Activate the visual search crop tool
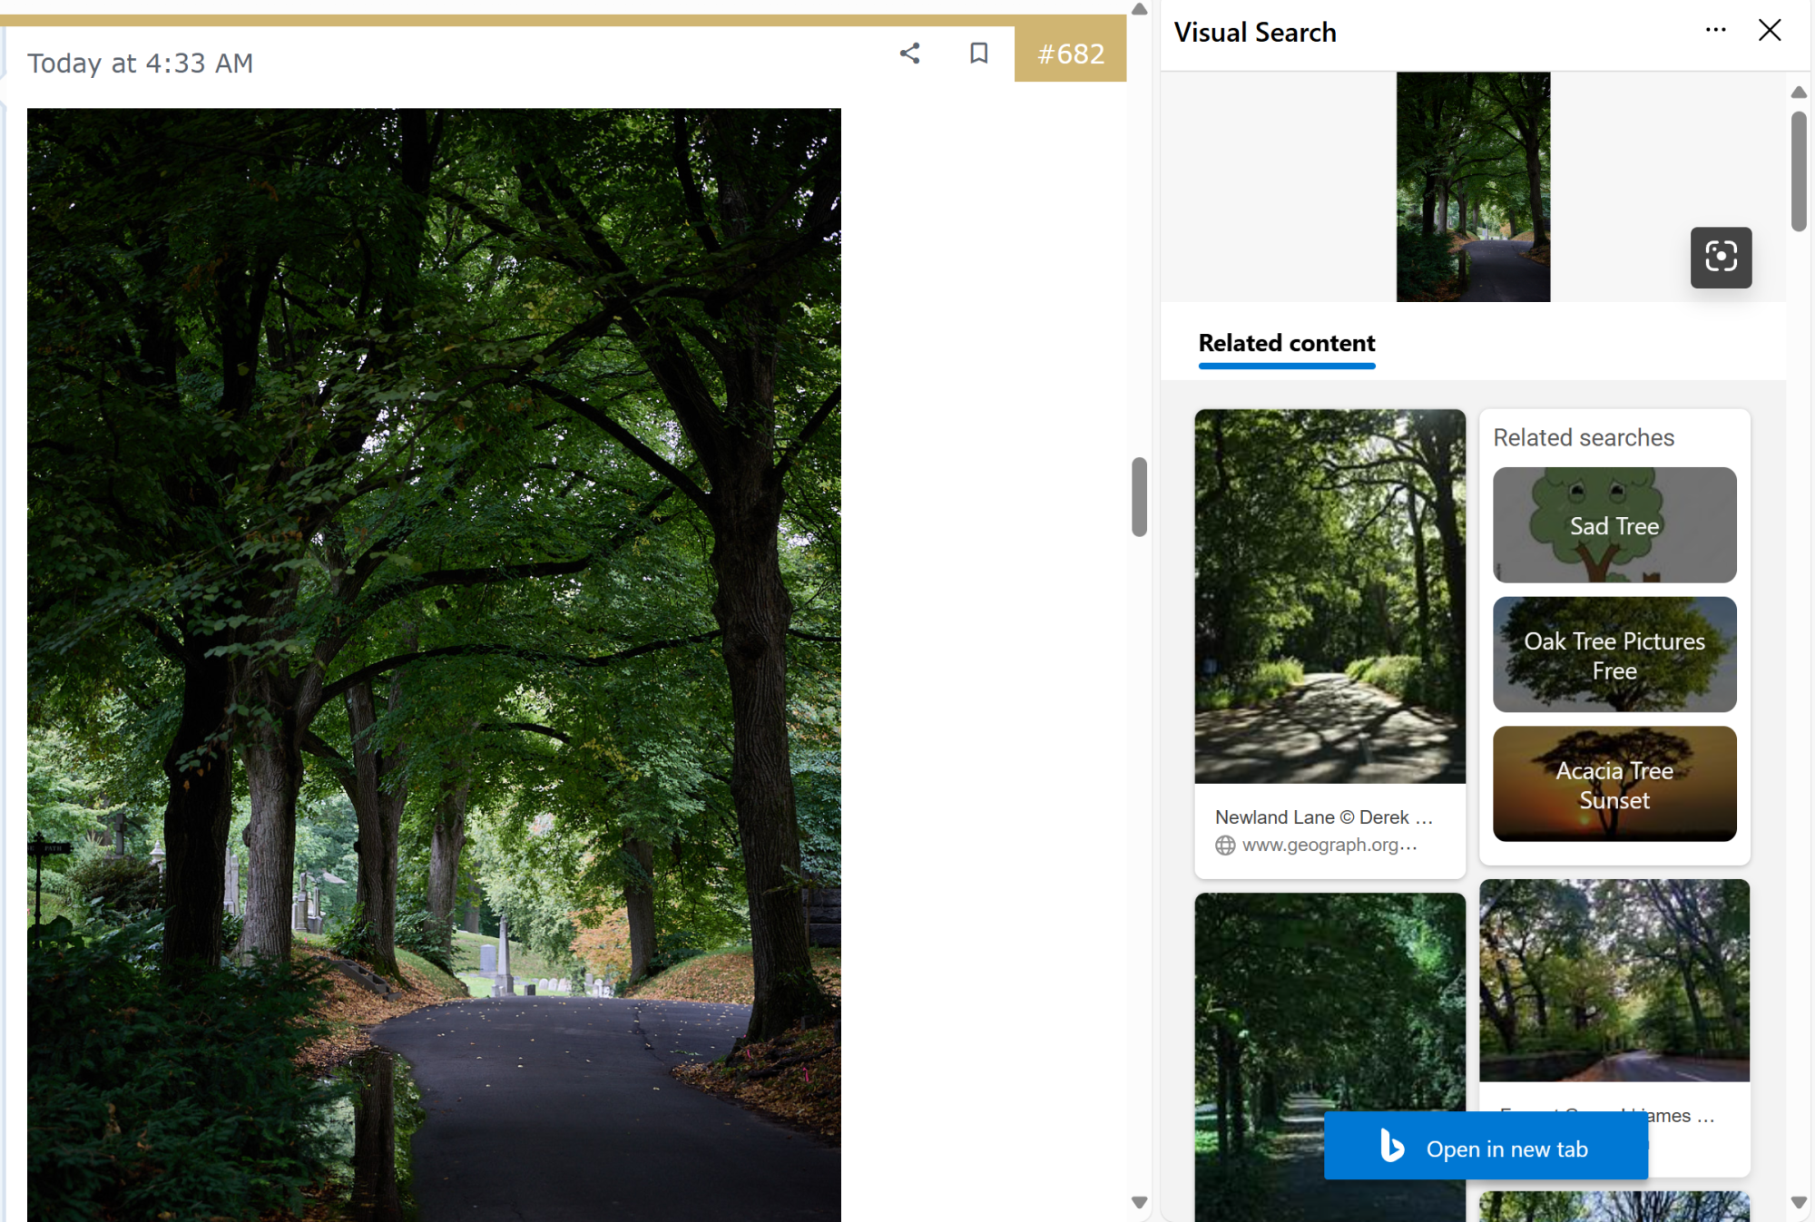1815x1222 pixels. click(1721, 258)
